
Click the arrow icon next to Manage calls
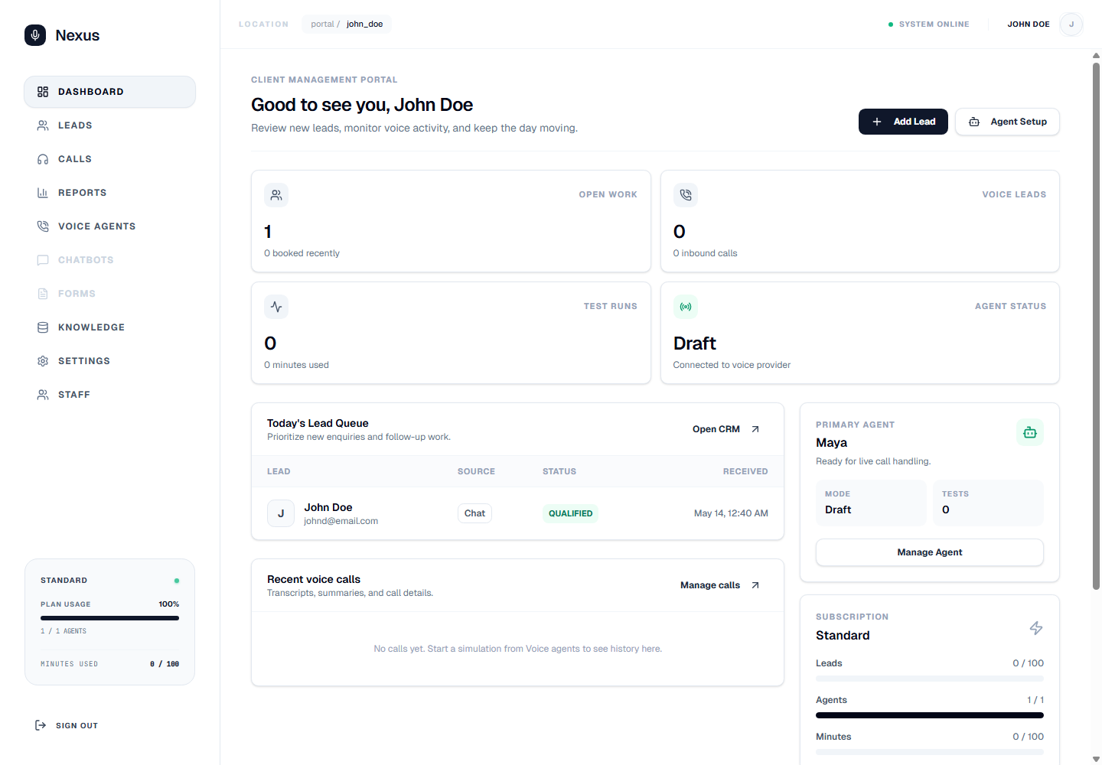tap(755, 585)
